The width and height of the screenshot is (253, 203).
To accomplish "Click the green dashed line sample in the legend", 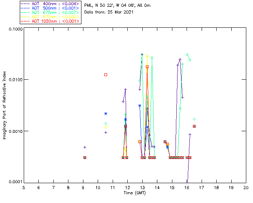I will (25, 12).
